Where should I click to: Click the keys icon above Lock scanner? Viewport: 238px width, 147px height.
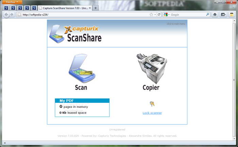[152, 104]
